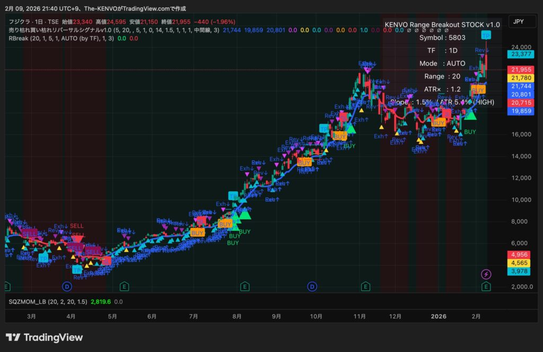
Task: Click the dividend D marker near April
Action: pyautogui.click(x=67, y=286)
